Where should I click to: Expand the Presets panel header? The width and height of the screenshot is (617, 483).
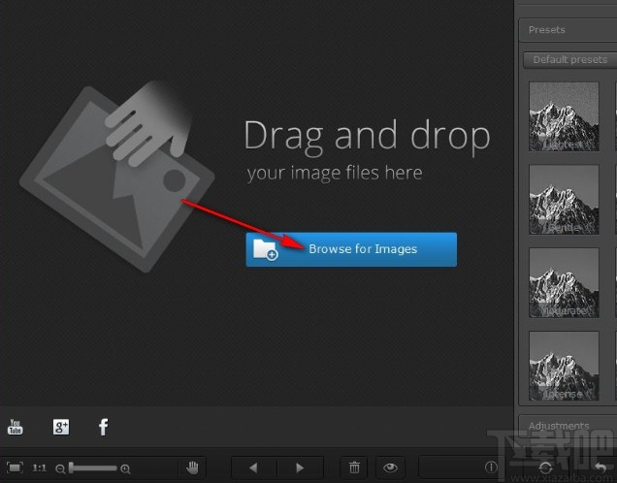pos(568,30)
